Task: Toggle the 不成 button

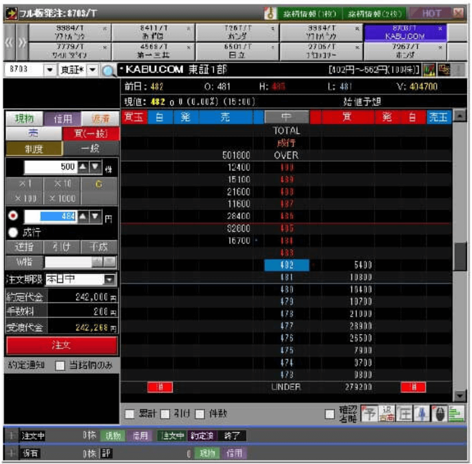Action: 99,247
